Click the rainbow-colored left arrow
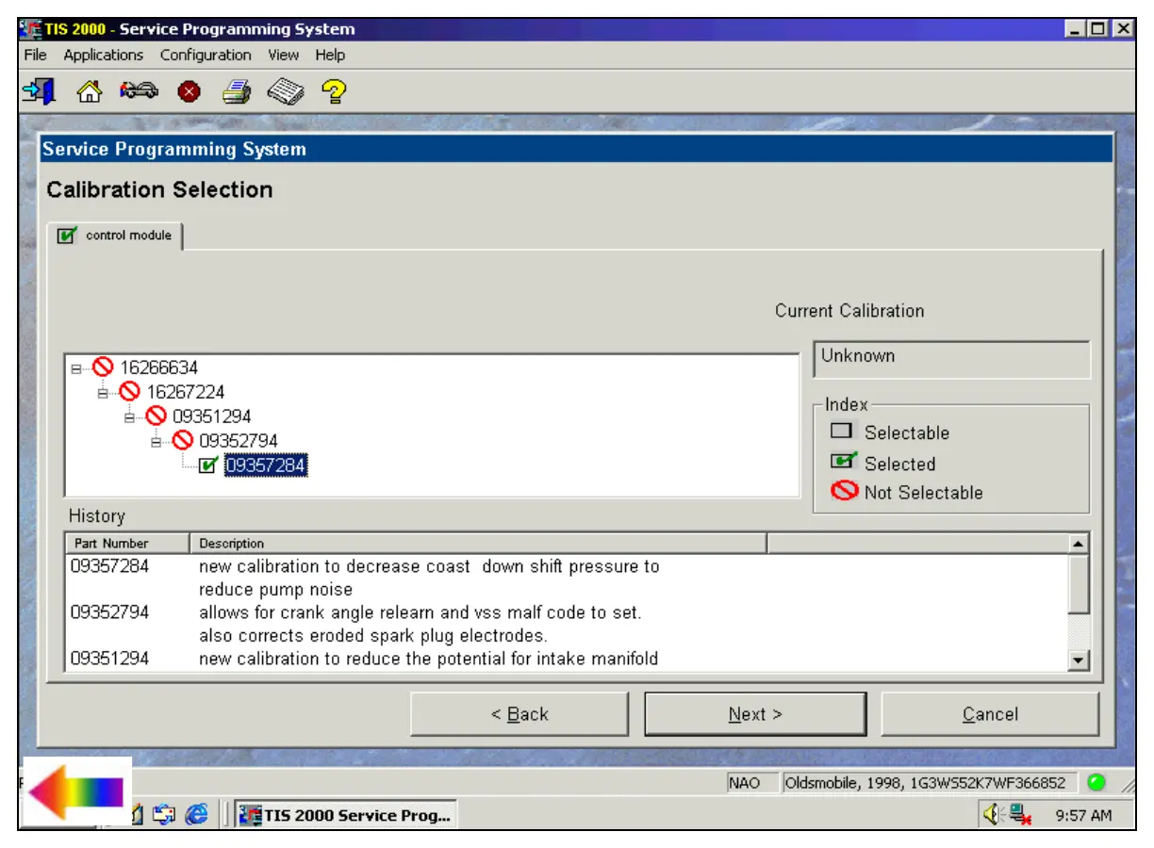Viewport: 1154px width, 848px height. (x=77, y=791)
